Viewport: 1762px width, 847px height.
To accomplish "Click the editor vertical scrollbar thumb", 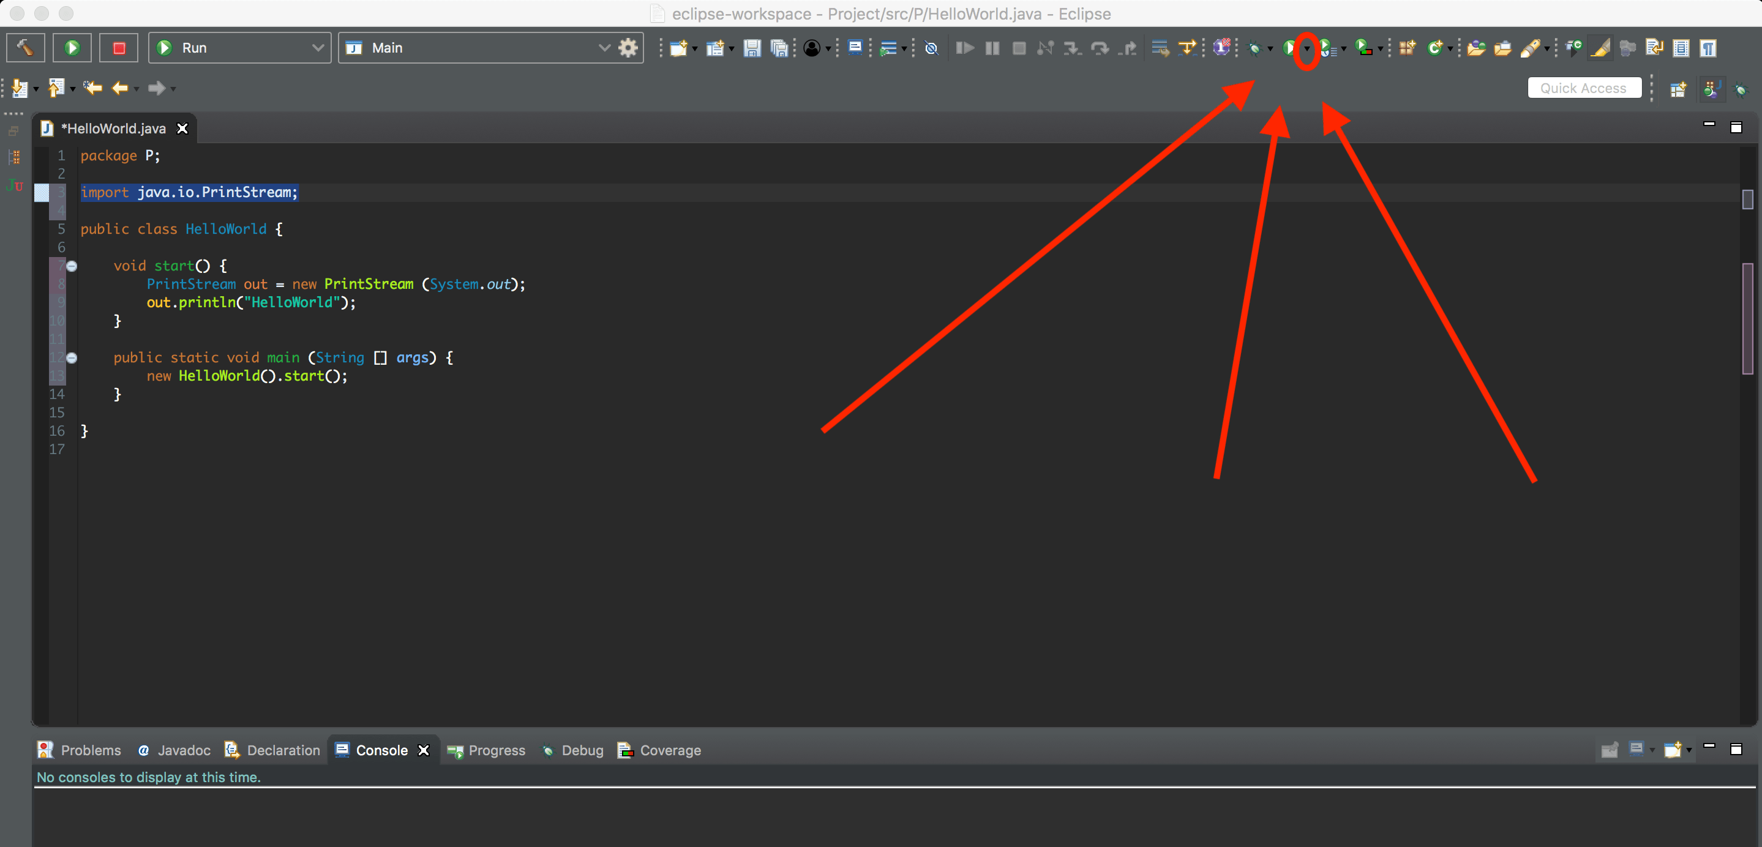I will pyautogui.click(x=1748, y=318).
